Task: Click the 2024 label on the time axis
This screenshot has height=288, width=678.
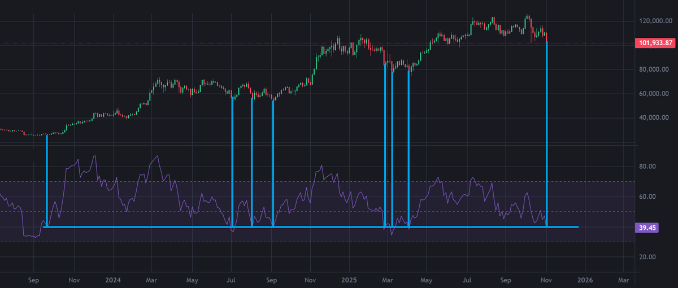Action: (113, 280)
